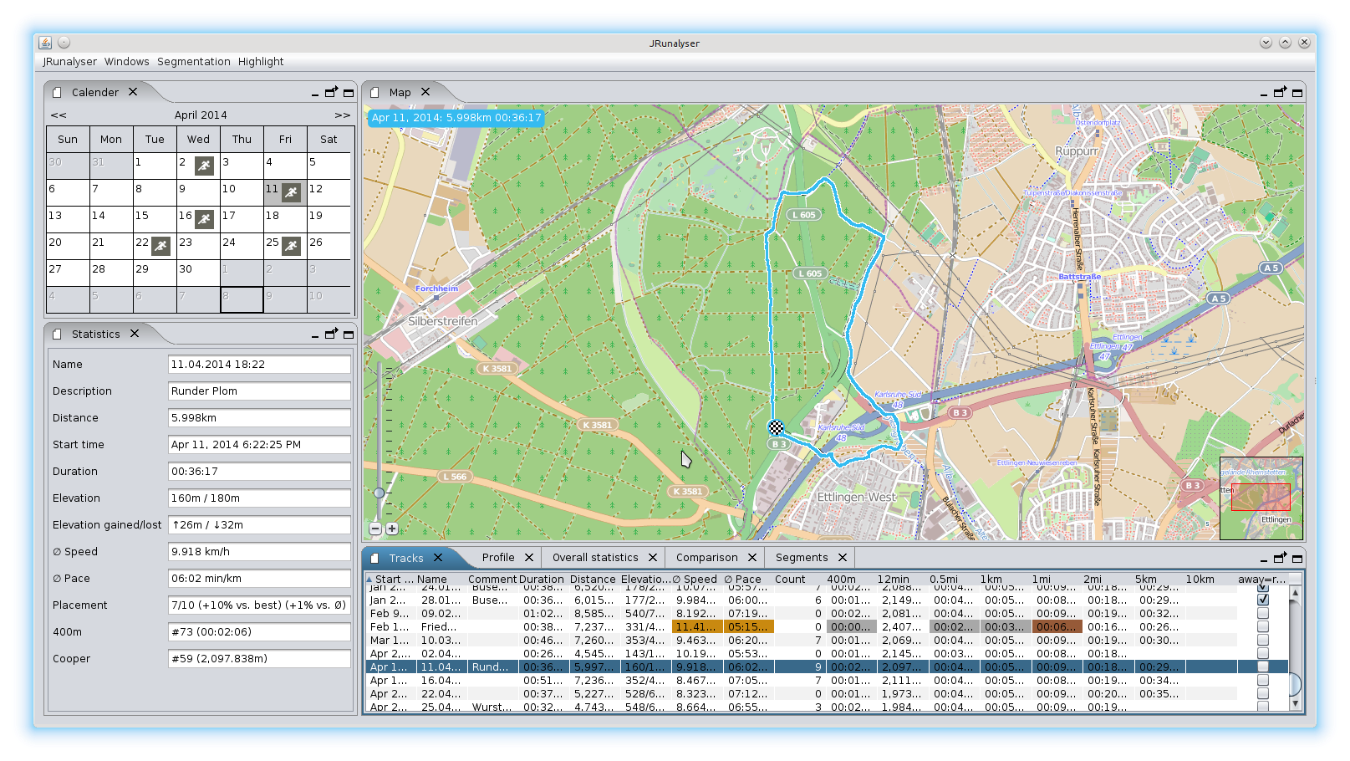Go to next month with the >> button
Image resolution: width=1350 pixels, height=761 pixels.
point(341,115)
